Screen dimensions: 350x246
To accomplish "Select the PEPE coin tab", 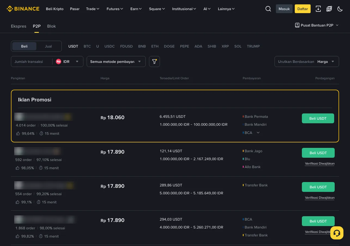I will click(x=185, y=46).
